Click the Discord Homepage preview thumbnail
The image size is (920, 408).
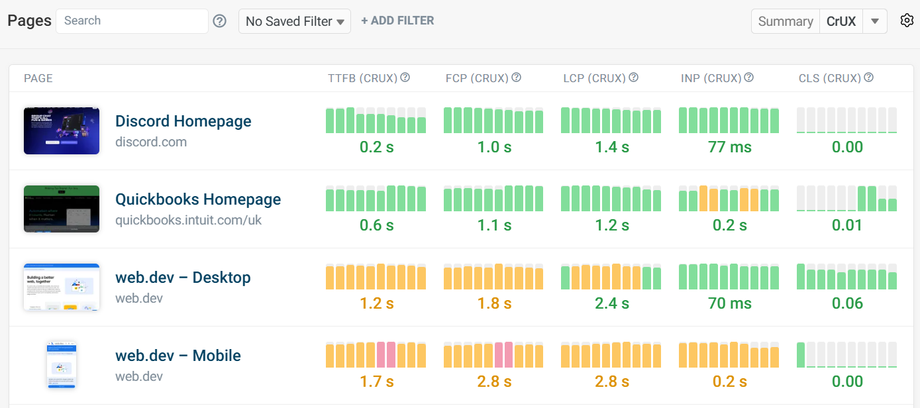[61, 130]
